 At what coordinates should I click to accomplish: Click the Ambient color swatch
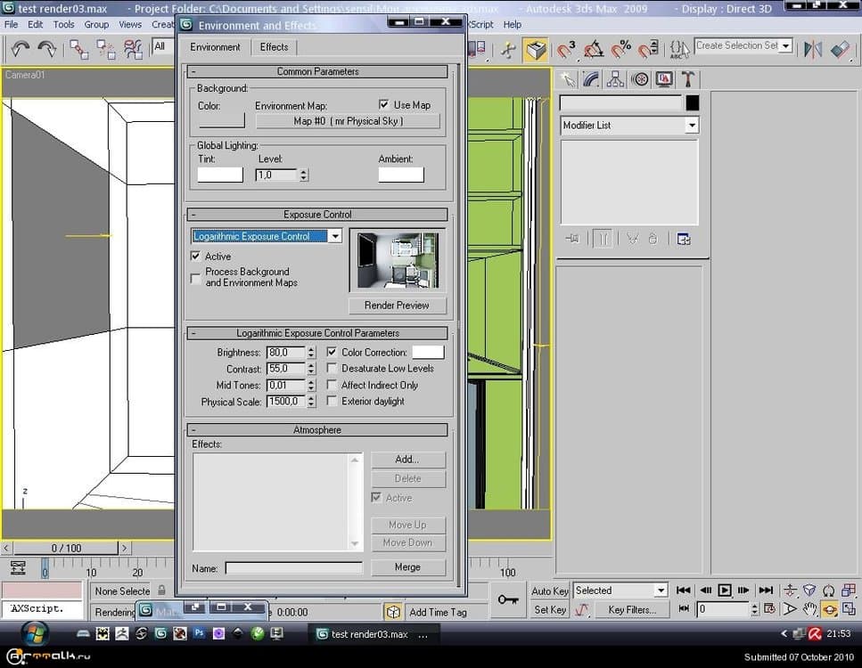pyautogui.click(x=400, y=175)
